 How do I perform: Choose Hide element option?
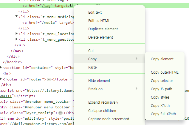(x=99, y=80)
